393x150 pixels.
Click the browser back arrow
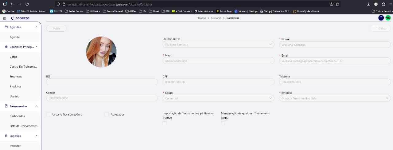(x=12, y=4)
